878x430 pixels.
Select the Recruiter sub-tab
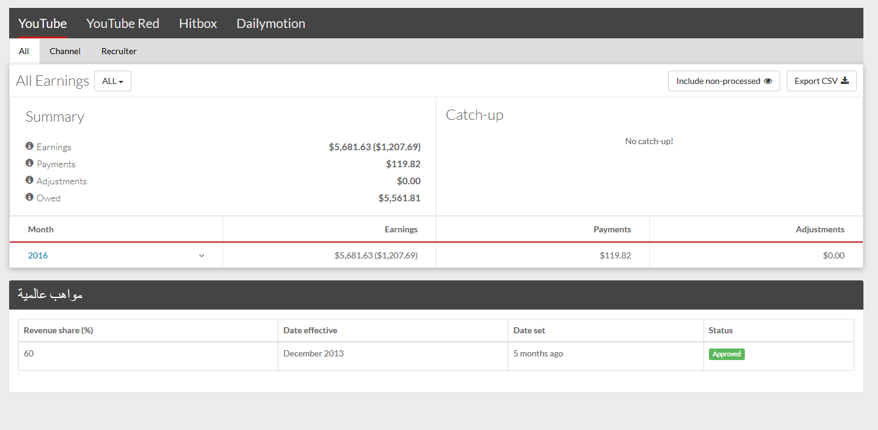point(119,51)
